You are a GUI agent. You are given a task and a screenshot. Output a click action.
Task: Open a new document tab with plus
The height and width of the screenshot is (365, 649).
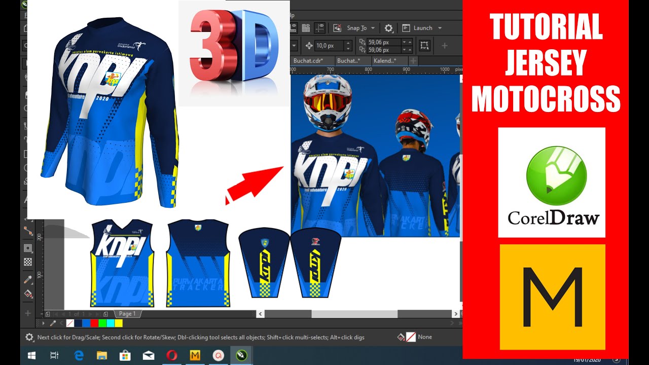[x=413, y=61]
